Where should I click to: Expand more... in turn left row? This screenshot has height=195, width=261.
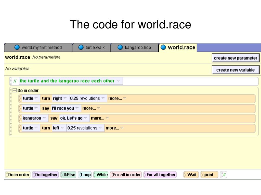114,128
